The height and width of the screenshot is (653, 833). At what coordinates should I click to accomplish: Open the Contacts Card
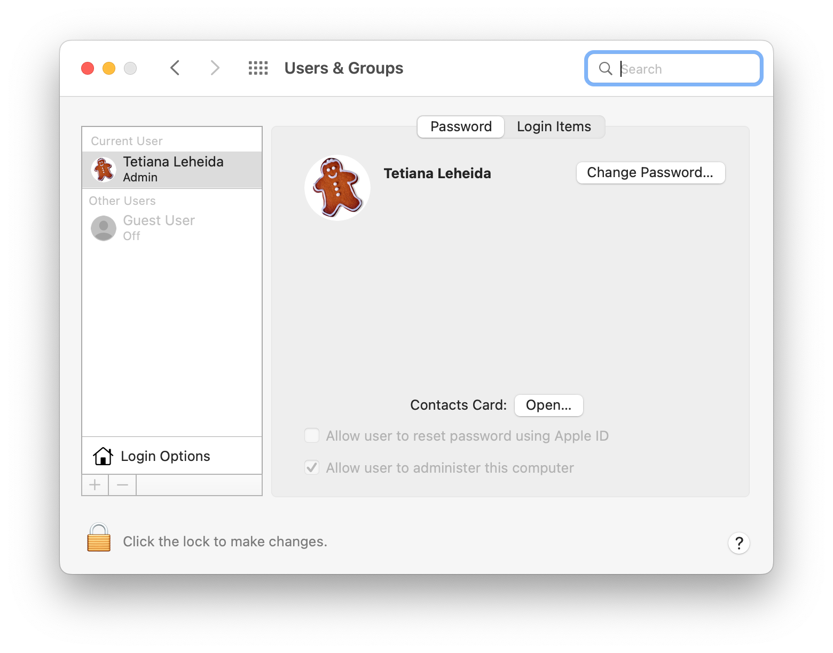549,405
